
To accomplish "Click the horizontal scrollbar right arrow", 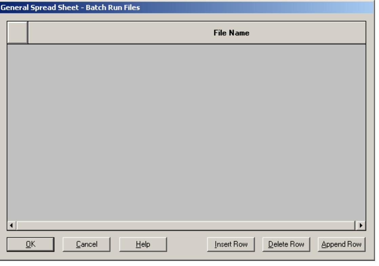I will coord(361,225).
